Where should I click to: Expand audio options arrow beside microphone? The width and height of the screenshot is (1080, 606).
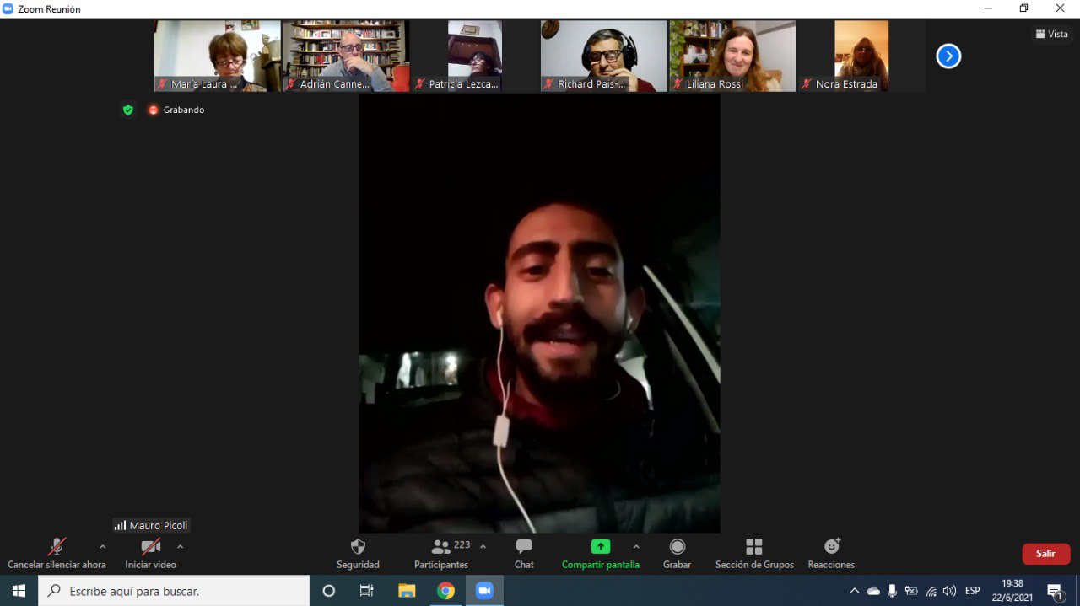coord(103,546)
